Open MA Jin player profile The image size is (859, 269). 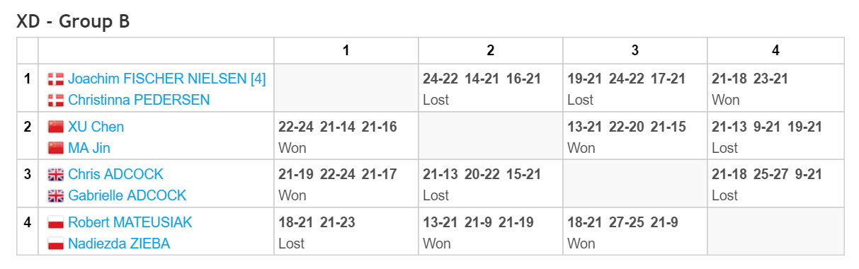click(x=89, y=148)
